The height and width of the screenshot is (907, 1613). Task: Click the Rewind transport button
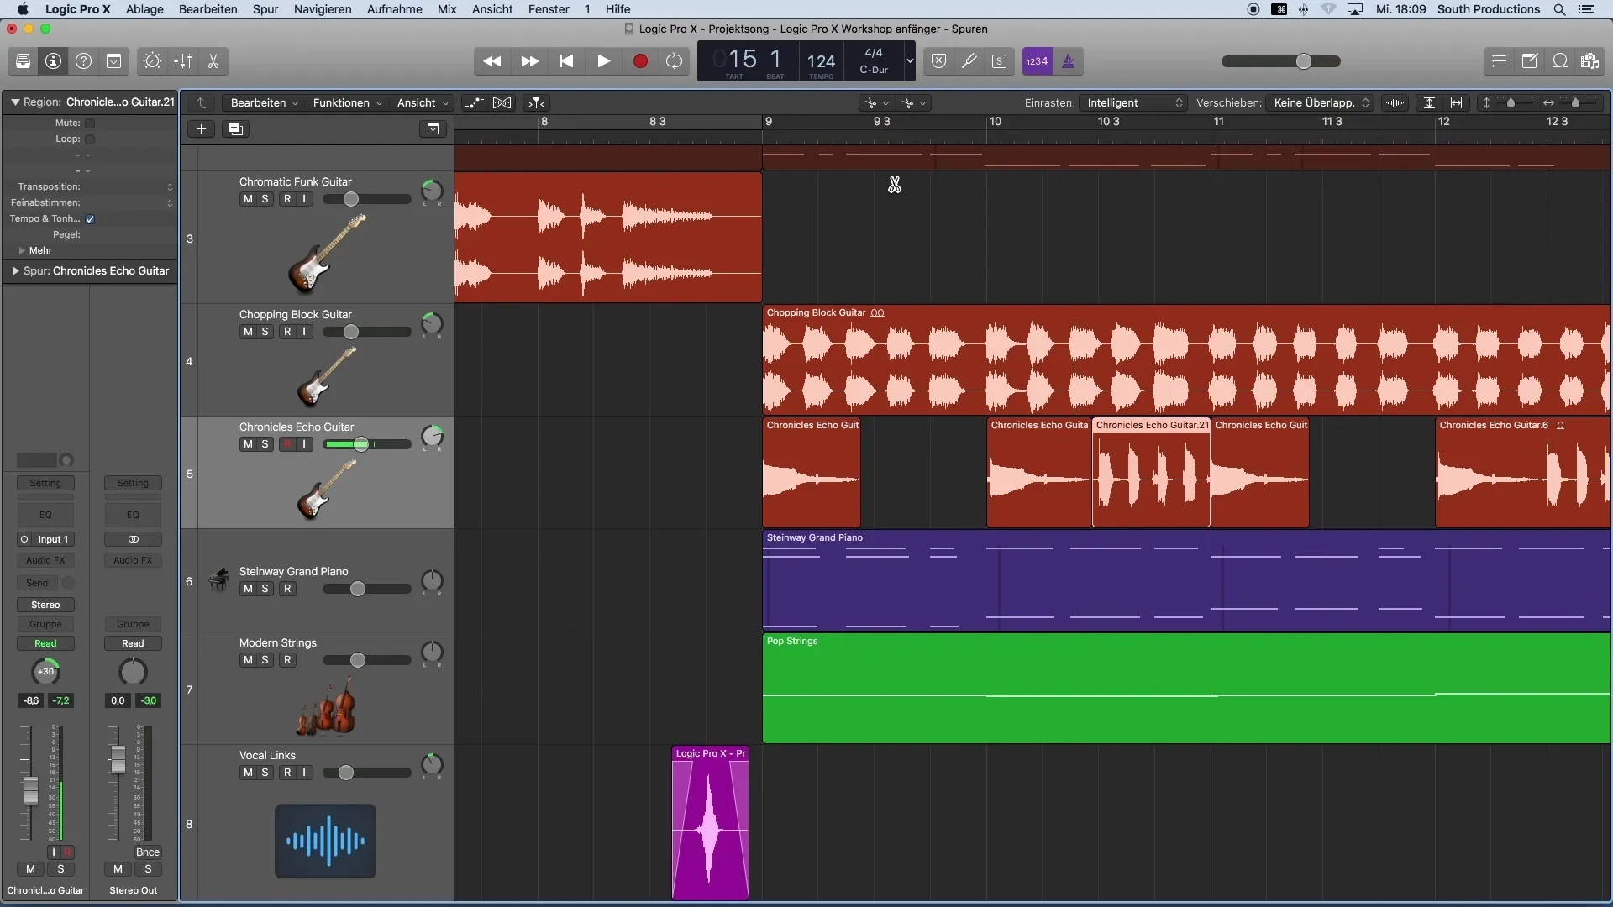pos(492,61)
